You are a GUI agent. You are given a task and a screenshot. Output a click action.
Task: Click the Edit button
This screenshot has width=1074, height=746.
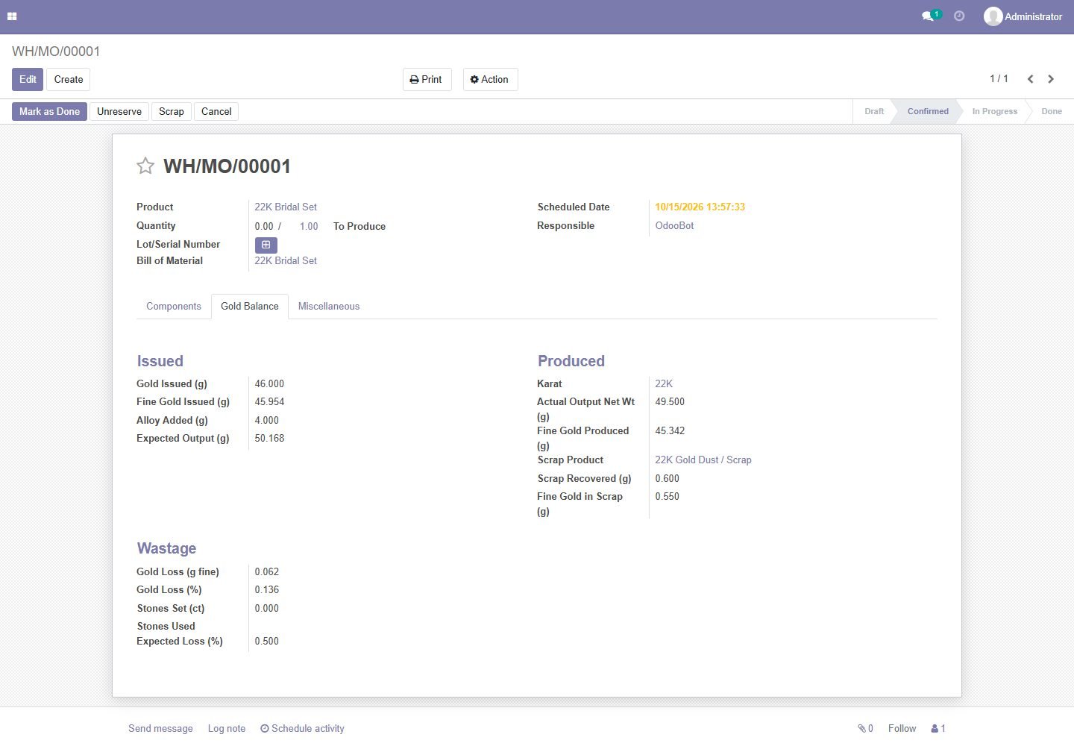pyautogui.click(x=28, y=80)
